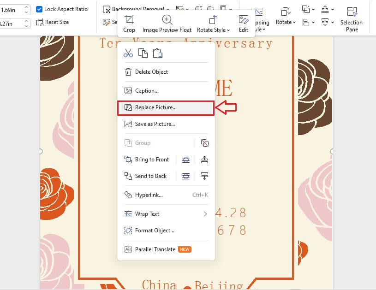
Task: Click the Wrapping Style ribbon button
Action: [x=262, y=20]
